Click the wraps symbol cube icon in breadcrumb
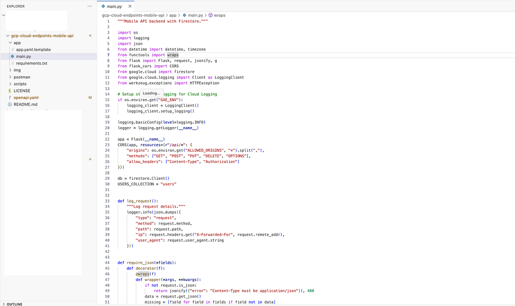The image size is (515, 306). click(211, 16)
